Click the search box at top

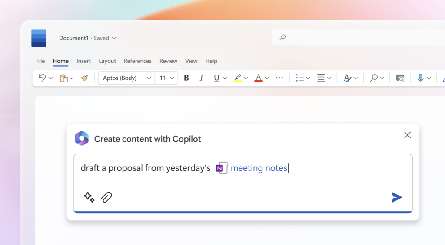coord(356,38)
